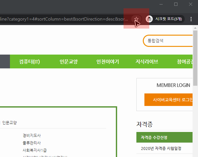
Task: Close the browser window
Action: tap(191, 4)
